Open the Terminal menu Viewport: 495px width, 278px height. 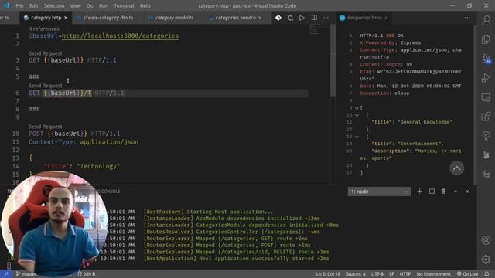(124, 5)
